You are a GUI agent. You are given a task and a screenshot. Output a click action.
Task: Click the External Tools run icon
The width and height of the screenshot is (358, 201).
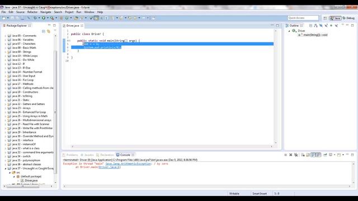pyautogui.click(x=52, y=18)
